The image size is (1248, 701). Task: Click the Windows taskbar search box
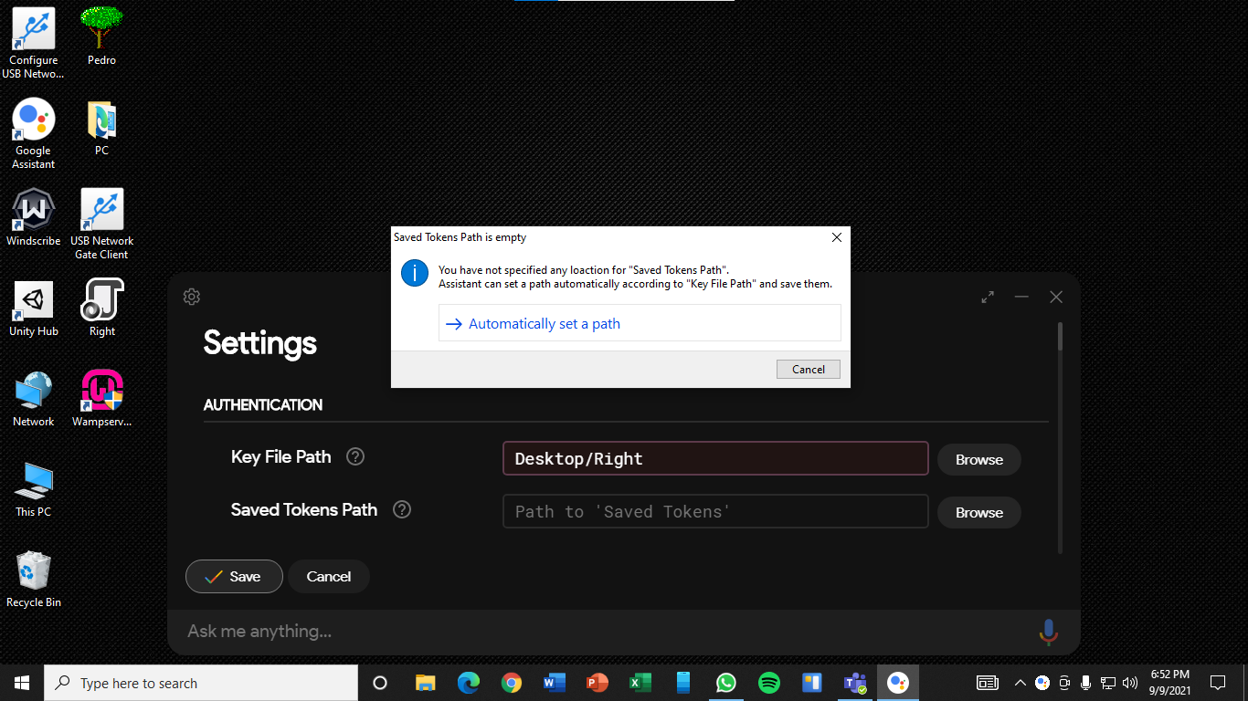pos(201,683)
